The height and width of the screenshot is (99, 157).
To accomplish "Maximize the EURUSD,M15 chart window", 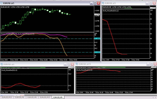I will (151, 64).
